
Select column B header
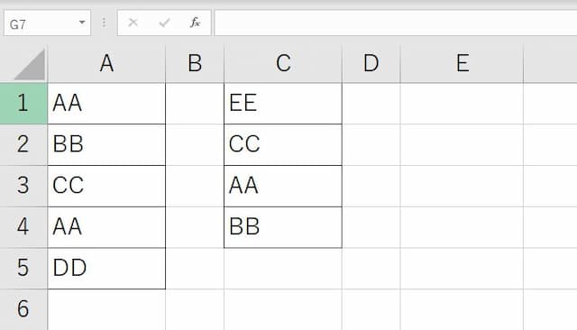coord(195,63)
